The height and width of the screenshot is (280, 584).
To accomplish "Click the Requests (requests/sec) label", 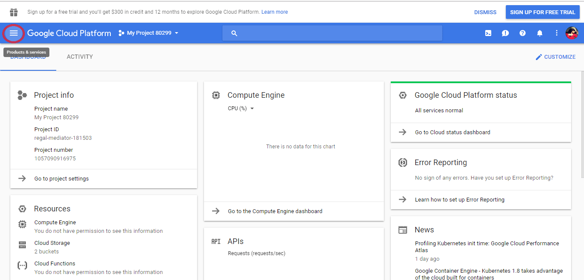I will (x=256, y=253).
